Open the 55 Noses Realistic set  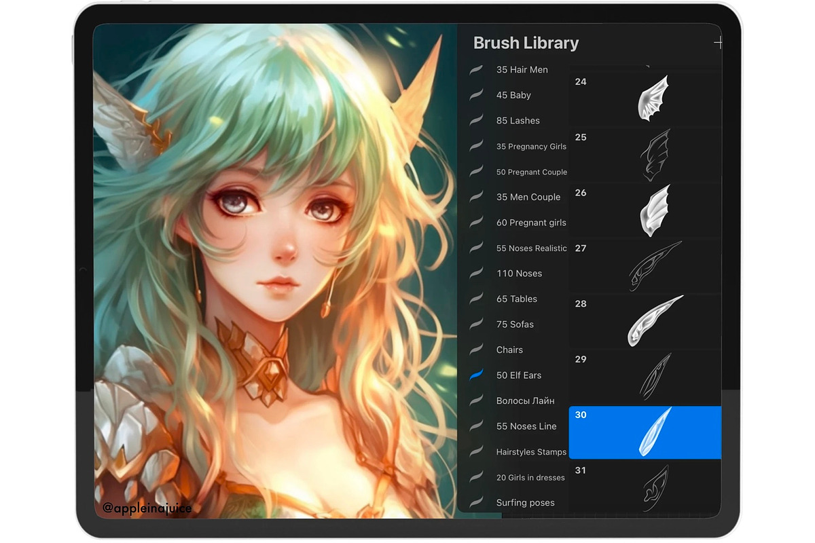(531, 248)
